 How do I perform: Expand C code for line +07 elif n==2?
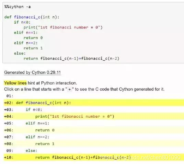click(94, 137)
